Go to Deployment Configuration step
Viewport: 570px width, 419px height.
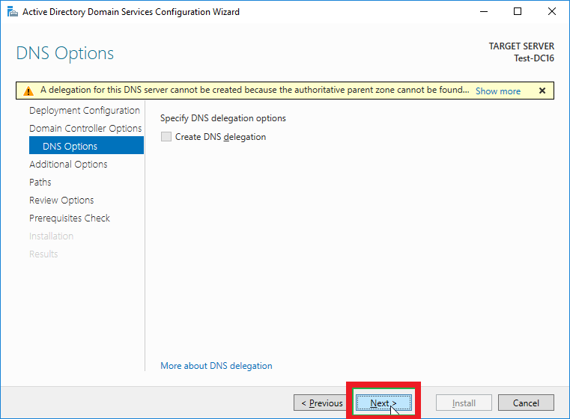point(85,111)
